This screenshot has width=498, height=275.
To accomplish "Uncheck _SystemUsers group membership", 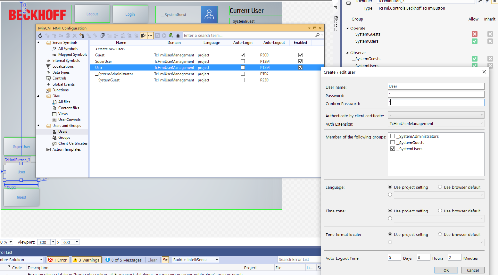I will (393, 149).
